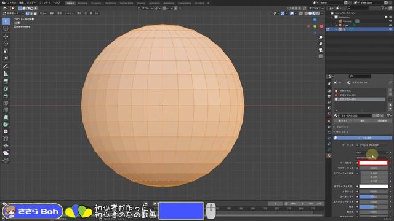The width and height of the screenshot is (394, 221).
Task: Select the Loop Cut tool
Action: pos(6,103)
